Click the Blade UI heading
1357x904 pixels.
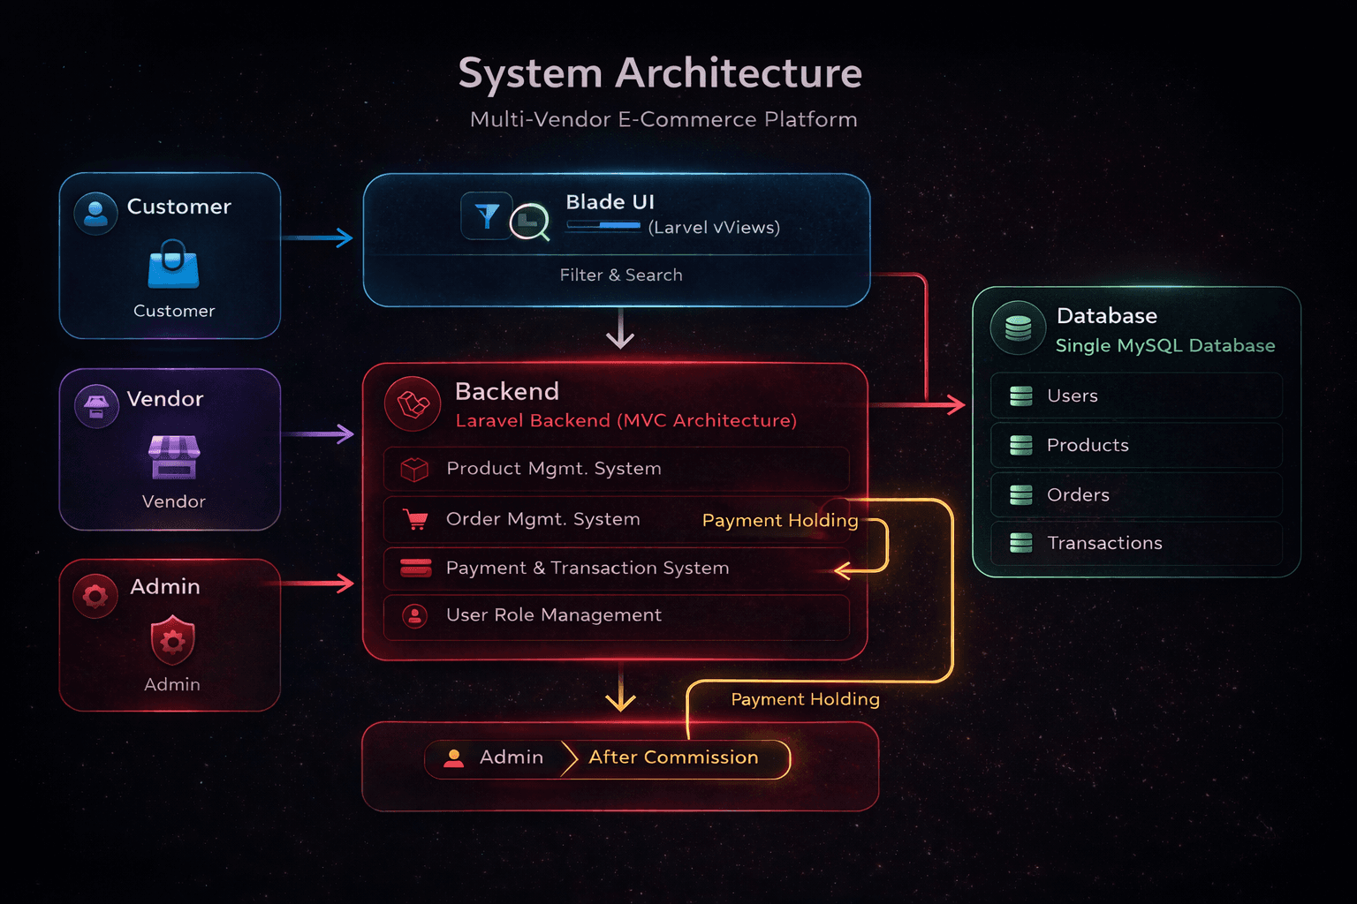tap(610, 202)
